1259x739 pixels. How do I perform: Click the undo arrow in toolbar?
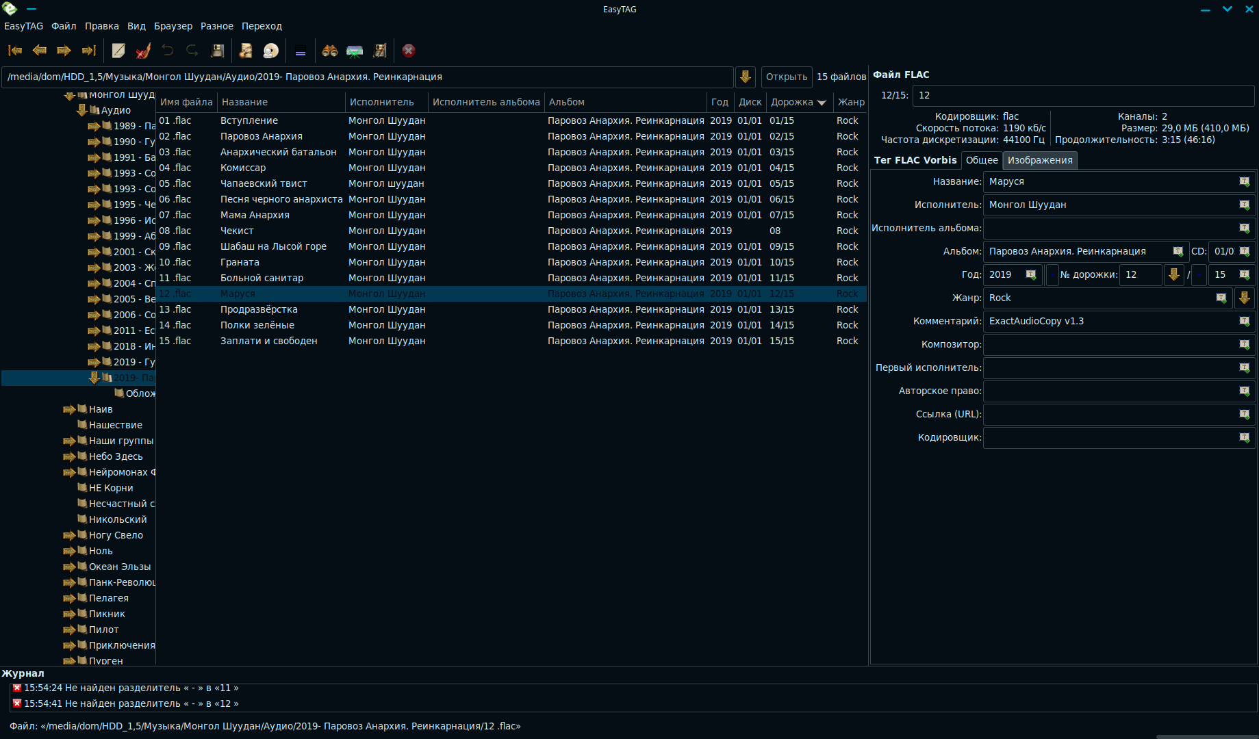(168, 51)
